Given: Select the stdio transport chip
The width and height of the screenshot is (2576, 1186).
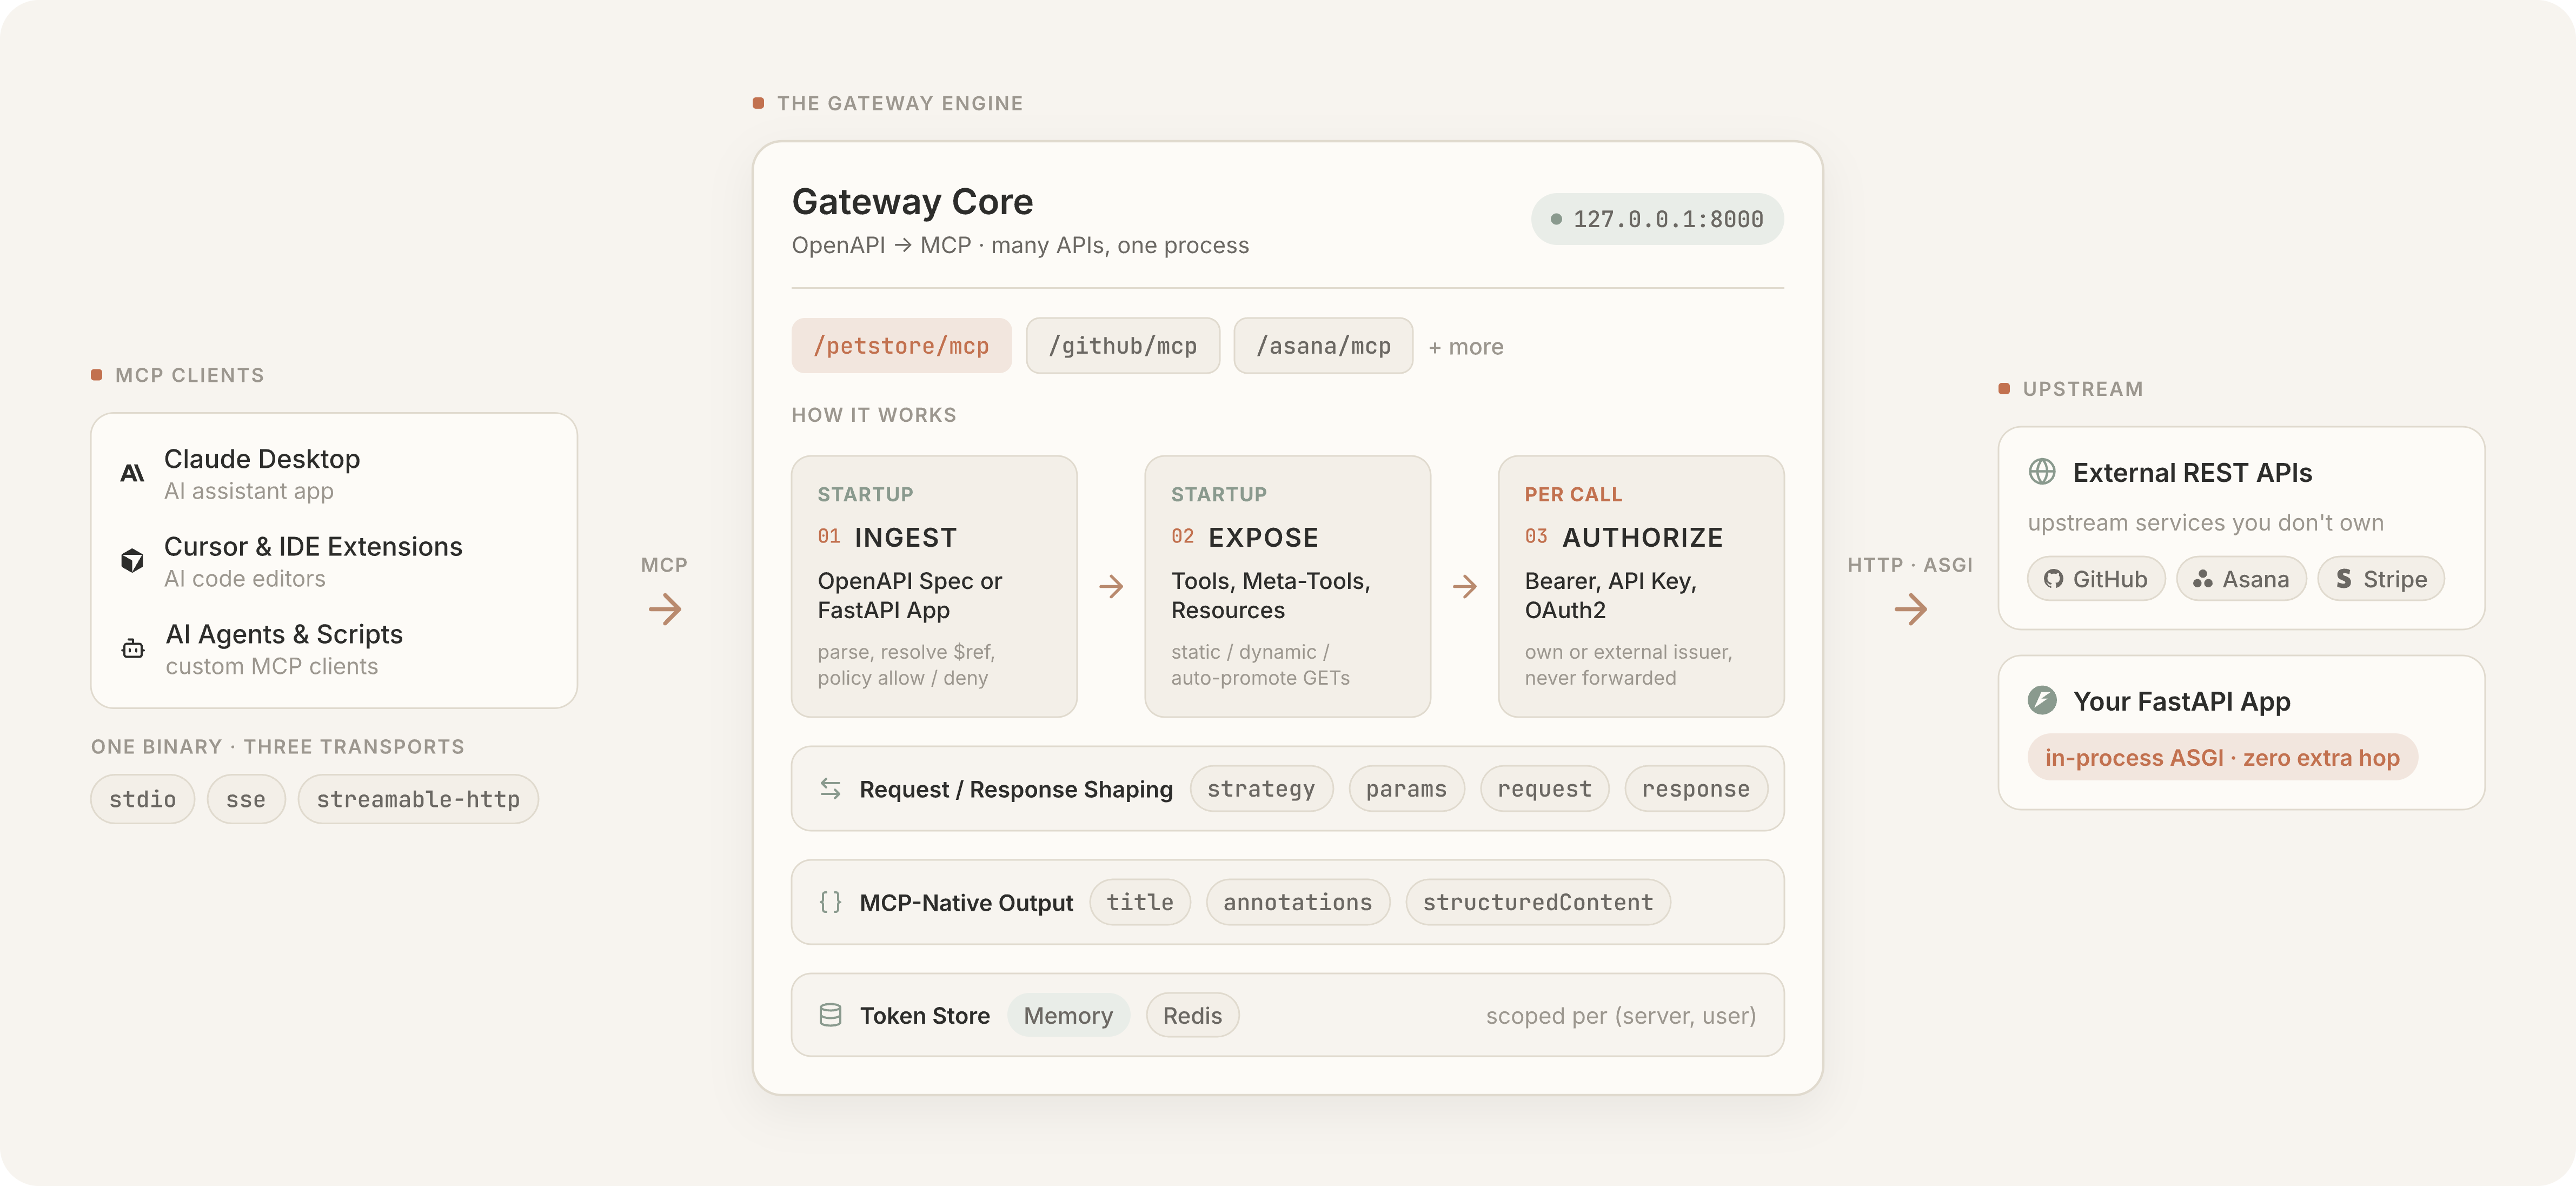Looking at the screenshot, I should point(142,799).
